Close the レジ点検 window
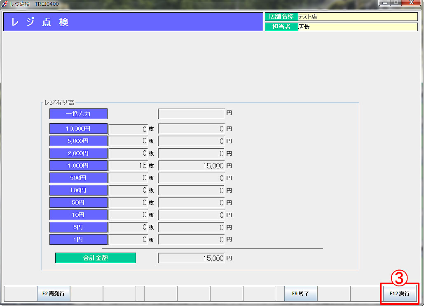The image size is (424, 306). (x=411, y=3)
